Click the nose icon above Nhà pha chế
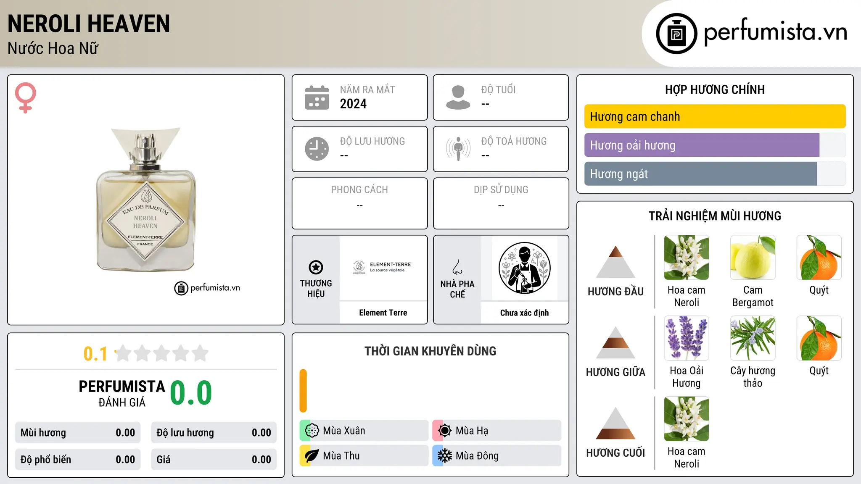Screen dimensions: 861x484 point(457,267)
